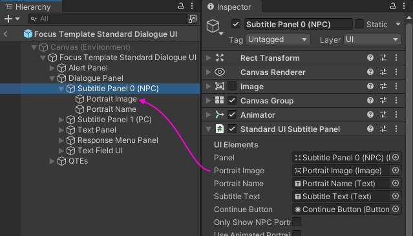Viewport: 413px width, 236px height.
Task: Lock the Inspector panel
Action: pos(393,6)
